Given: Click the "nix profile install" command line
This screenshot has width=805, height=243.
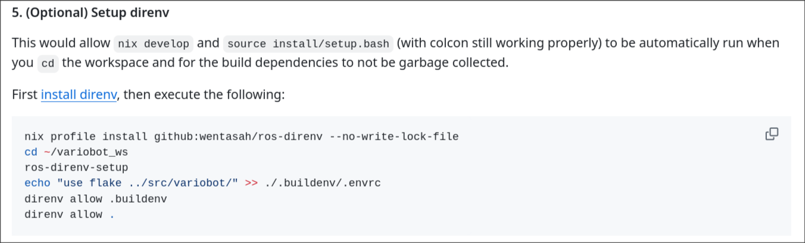Looking at the screenshot, I should 241,137.
